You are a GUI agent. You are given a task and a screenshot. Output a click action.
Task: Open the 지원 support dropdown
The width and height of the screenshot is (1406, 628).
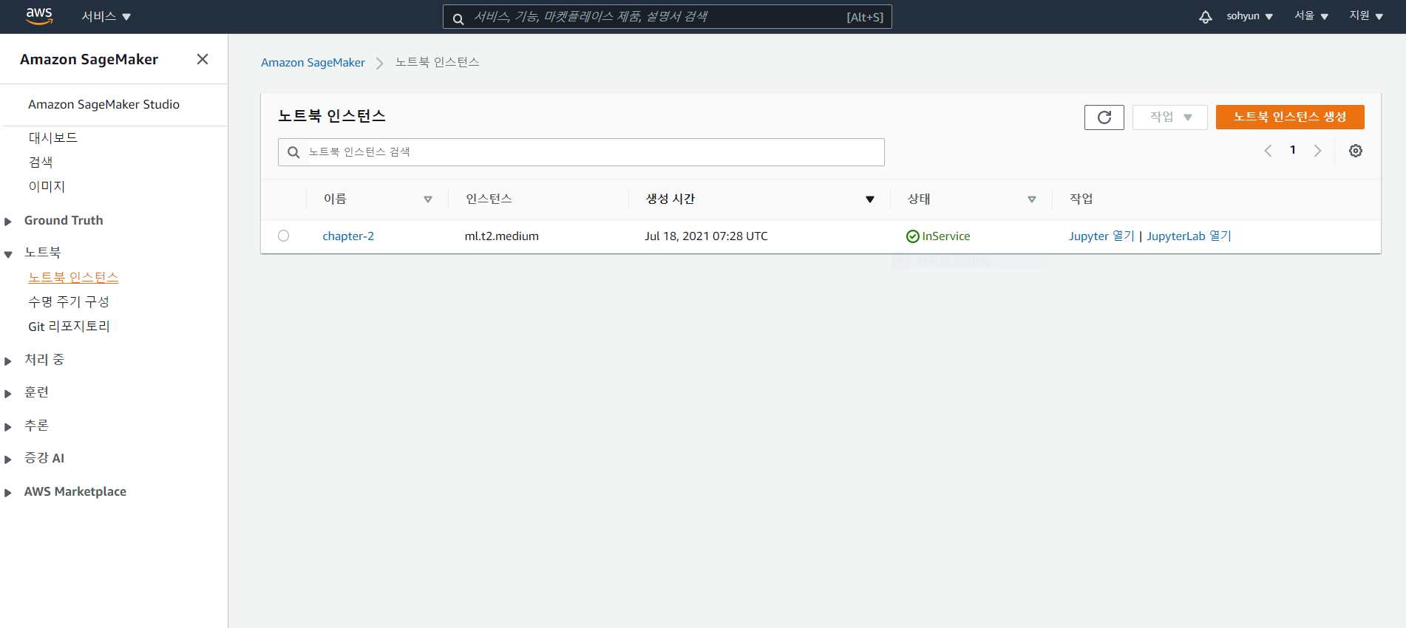[1366, 16]
